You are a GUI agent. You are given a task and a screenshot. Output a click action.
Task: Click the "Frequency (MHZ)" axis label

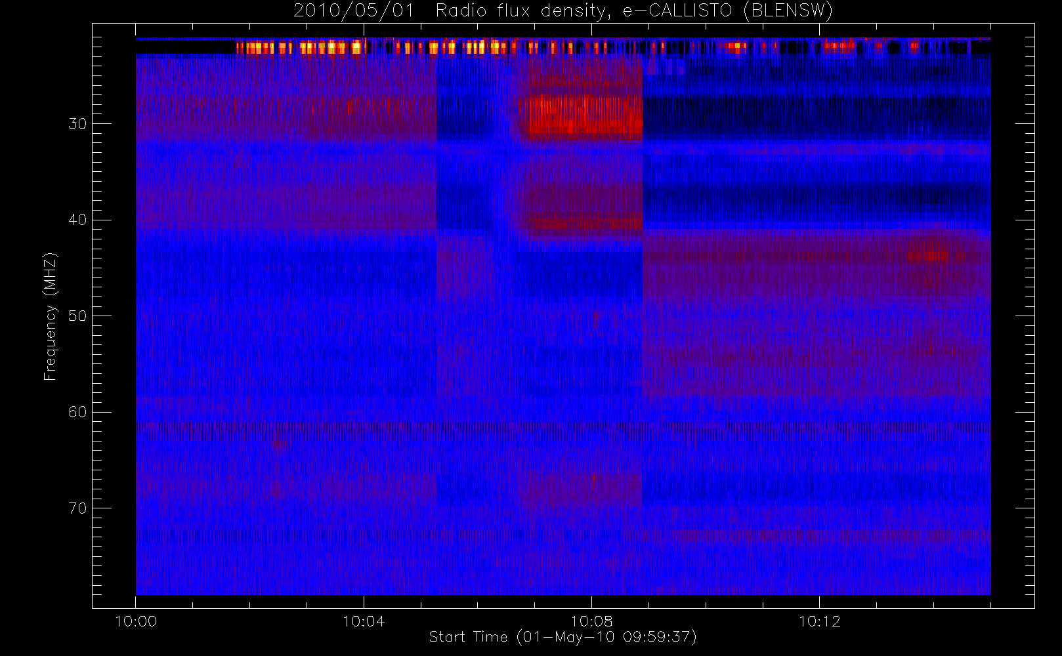point(51,316)
